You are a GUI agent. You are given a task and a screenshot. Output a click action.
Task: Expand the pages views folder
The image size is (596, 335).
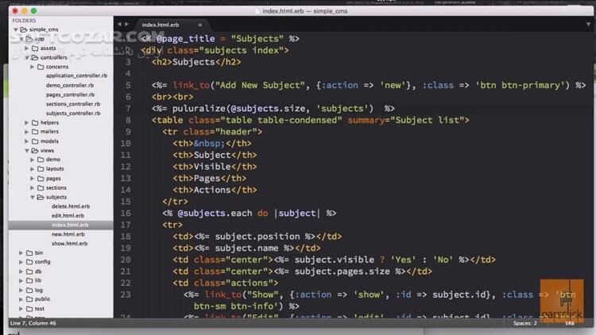click(x=32, y=179)
